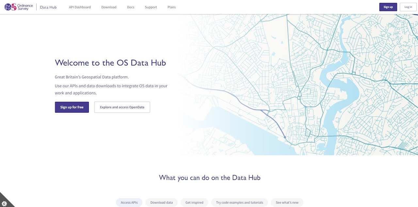This screenshot has width=418, height=207.
Task: Click the Log in button
Action: (x=408, y=7)
